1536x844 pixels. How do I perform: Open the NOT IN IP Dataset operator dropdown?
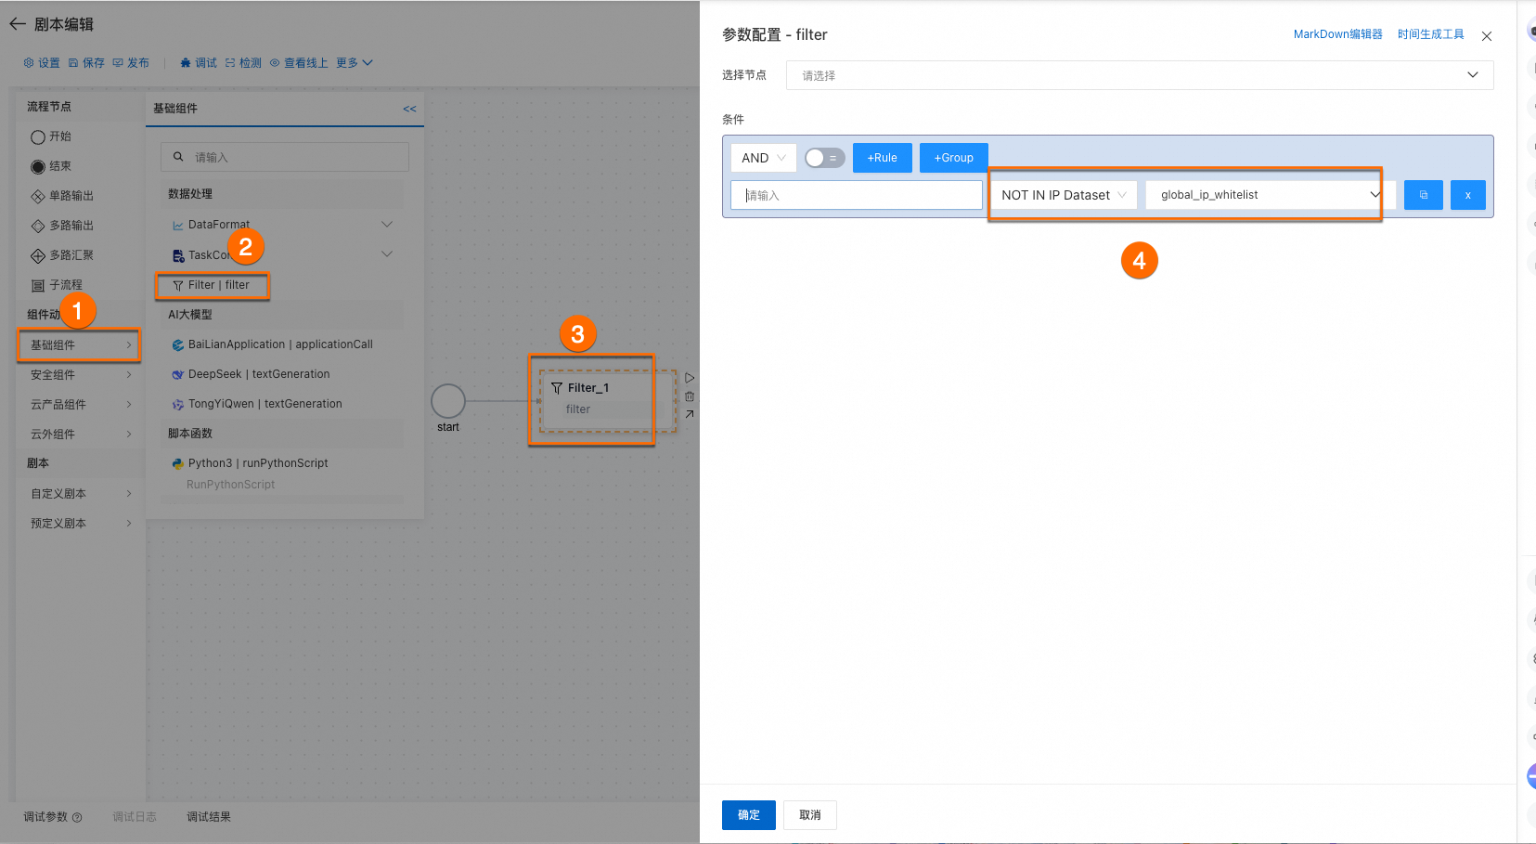coord(1064,195)
